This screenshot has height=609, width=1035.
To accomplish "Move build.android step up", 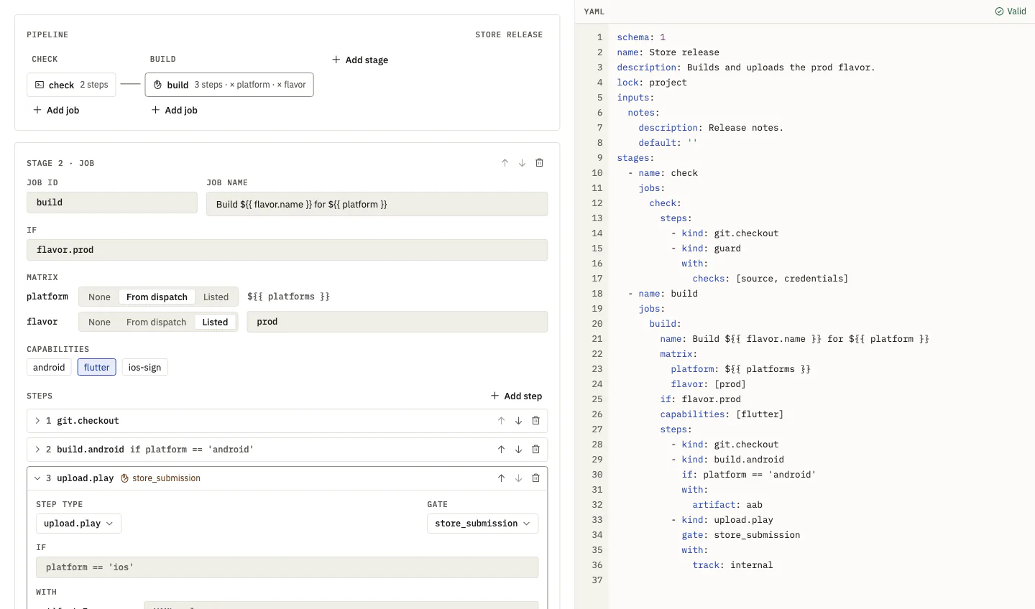I will coord(501,450).
